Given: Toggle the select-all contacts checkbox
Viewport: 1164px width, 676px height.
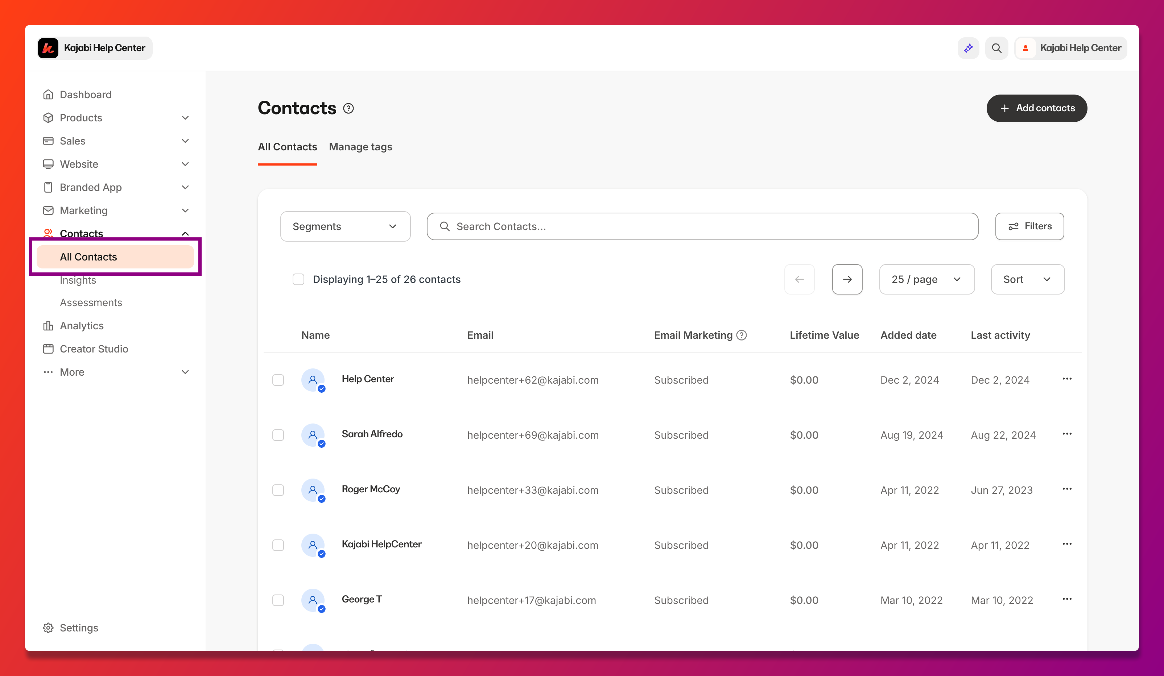Looking at the screenshot, I should pos(298,279).
